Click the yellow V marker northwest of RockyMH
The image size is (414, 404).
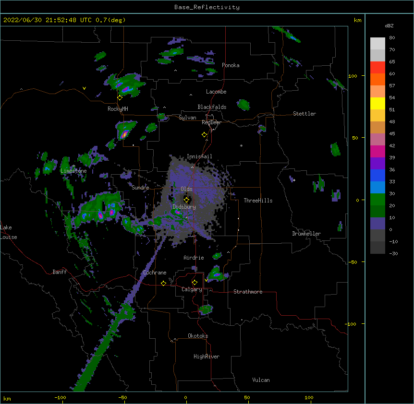coord(84,88)
